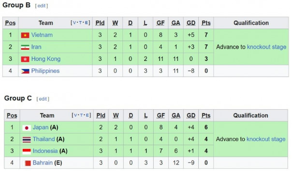
Task: Click the Vietnam flag icon
Action: click(25, 35)
